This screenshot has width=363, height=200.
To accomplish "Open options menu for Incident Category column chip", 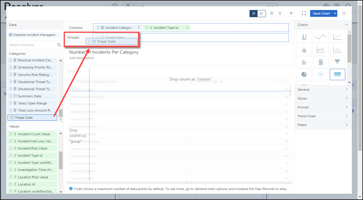I will pyautogui.click(x=139, y=28).
